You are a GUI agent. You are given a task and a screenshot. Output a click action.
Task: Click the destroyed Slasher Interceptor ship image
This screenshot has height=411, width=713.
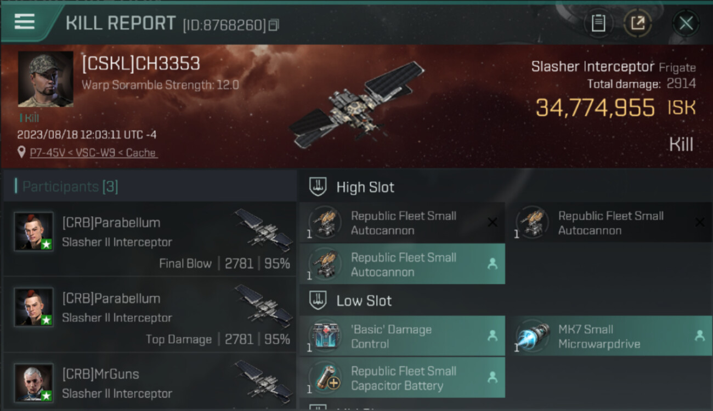[x=356, y=106]
